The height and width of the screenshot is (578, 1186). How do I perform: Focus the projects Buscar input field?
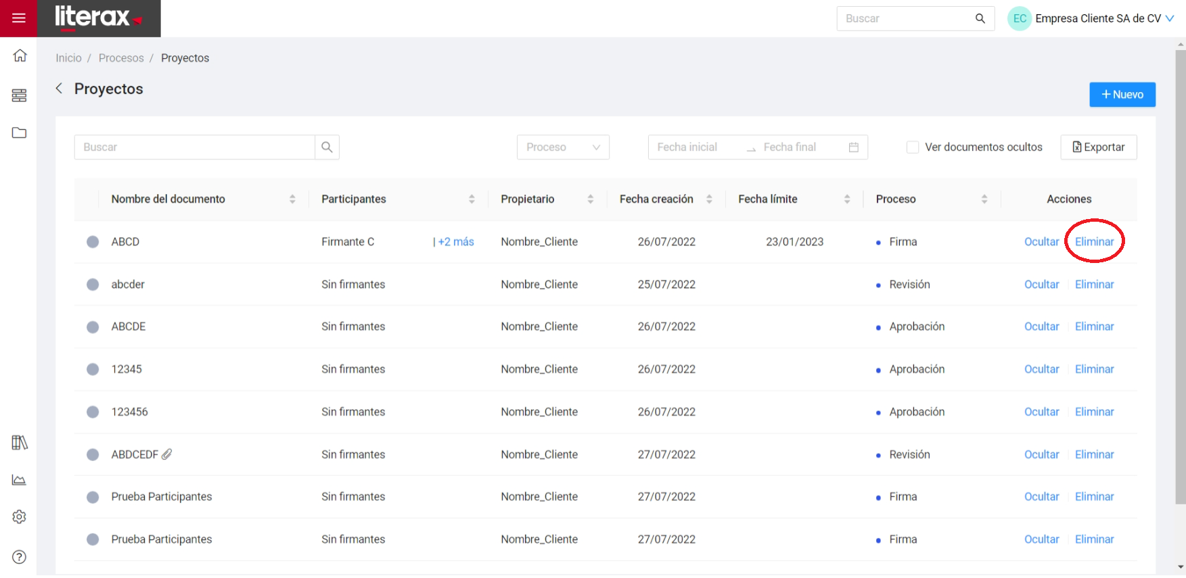194,147
